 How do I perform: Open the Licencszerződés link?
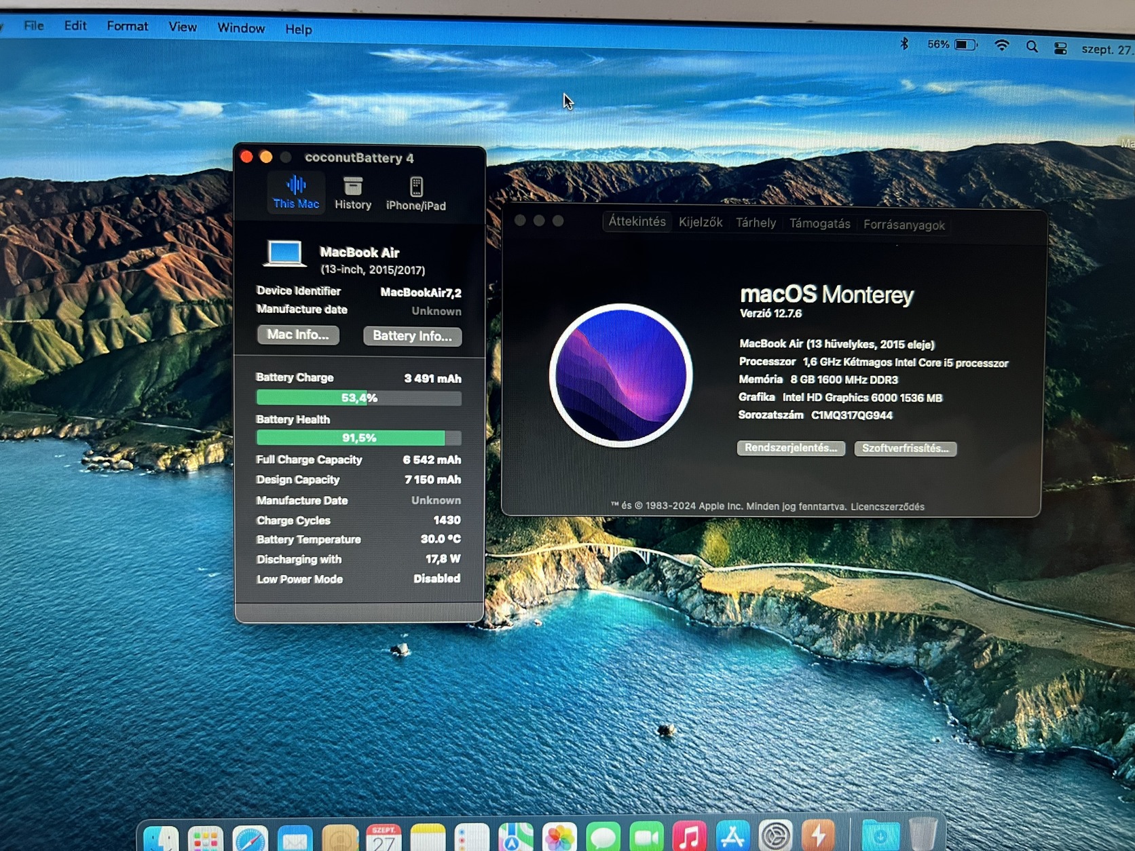click(887, 506)
